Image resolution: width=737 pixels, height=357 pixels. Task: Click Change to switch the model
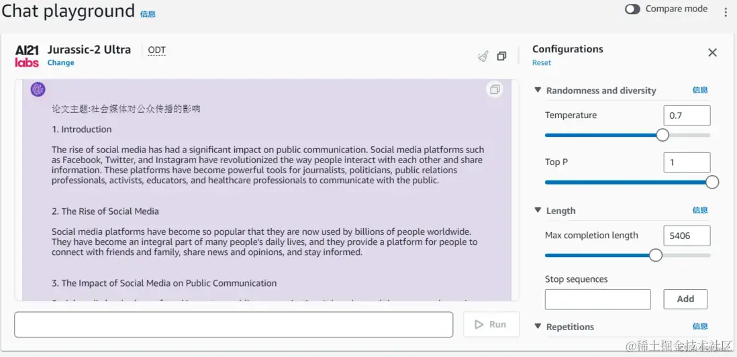coord(60,63)
